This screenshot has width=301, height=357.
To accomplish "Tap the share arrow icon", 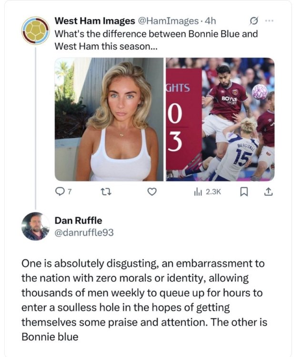I will tap(268, 191).
